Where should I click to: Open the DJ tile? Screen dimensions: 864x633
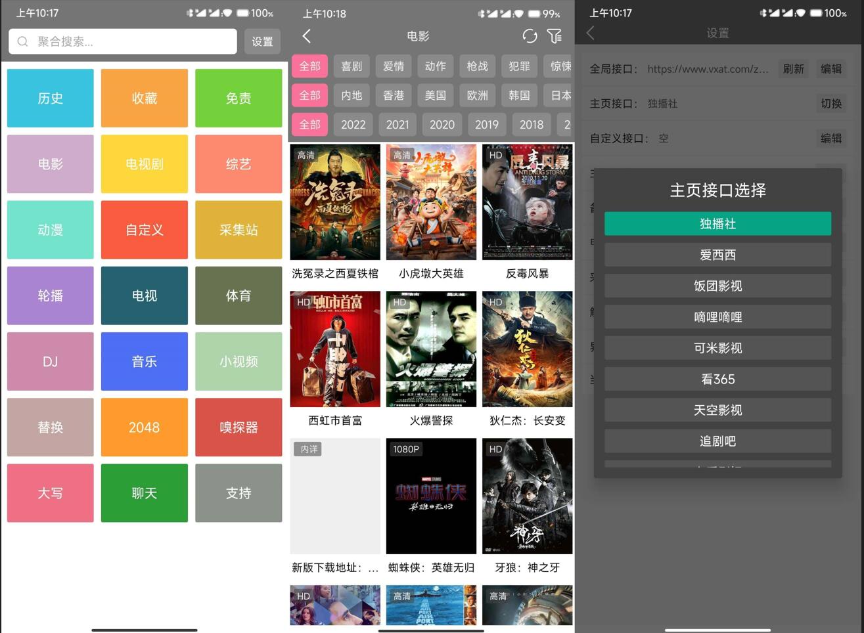tap(51, 361)
